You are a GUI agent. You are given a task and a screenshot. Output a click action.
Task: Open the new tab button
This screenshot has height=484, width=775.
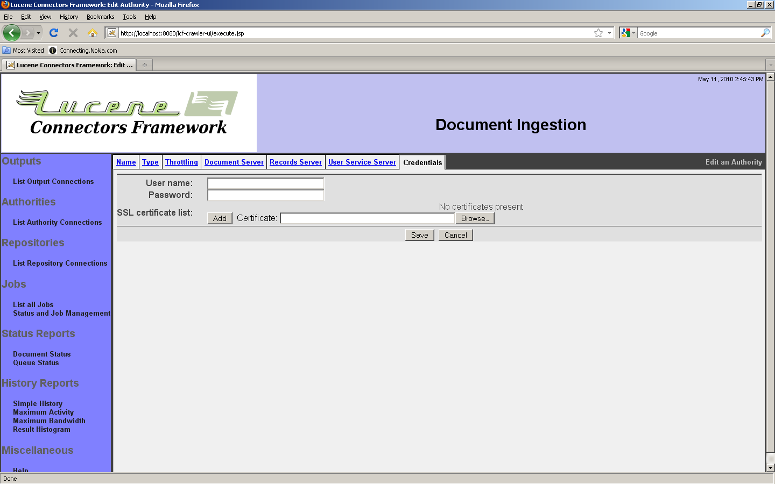point(144,65)
